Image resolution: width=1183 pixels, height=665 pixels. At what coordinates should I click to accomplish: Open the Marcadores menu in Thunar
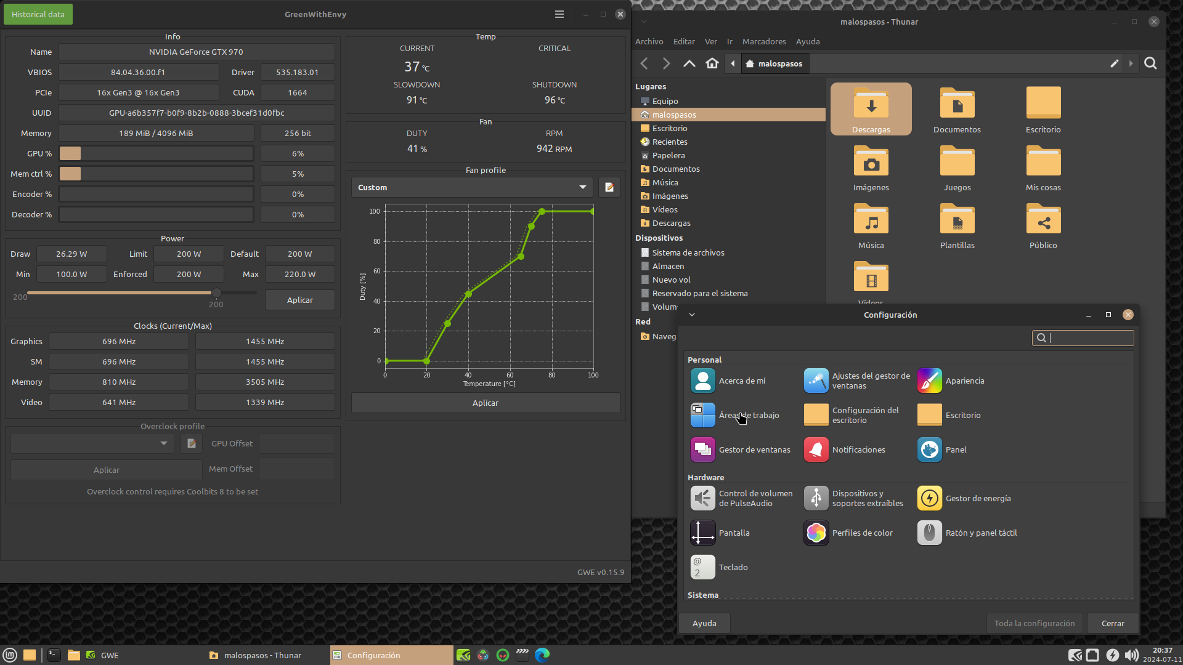pyautogui.click(x=763, y=41)
